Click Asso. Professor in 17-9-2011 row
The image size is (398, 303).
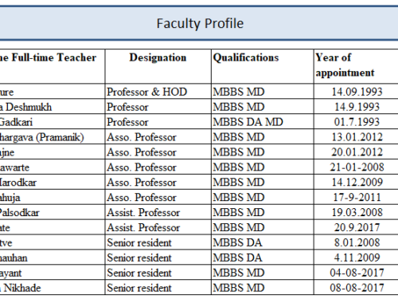coord(142,198)
